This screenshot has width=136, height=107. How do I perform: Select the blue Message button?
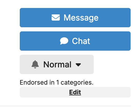pos(75,17)
